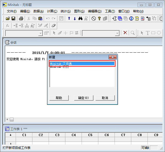Close the 新建 dialog with its X
The width and height of the screenshot is (165, 152).
(112, 57)
